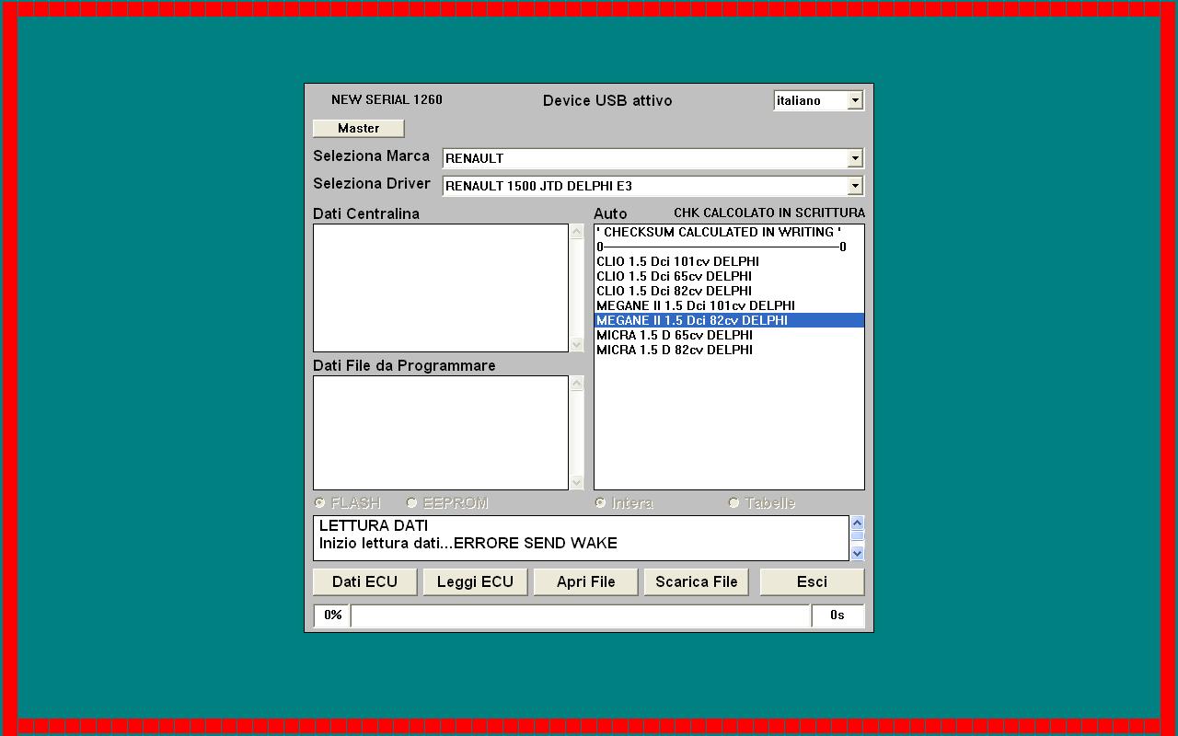Select CLIO 1.5 Dci 65cv DELPHI
The image size is (1178, 736).
pos(729,276)
